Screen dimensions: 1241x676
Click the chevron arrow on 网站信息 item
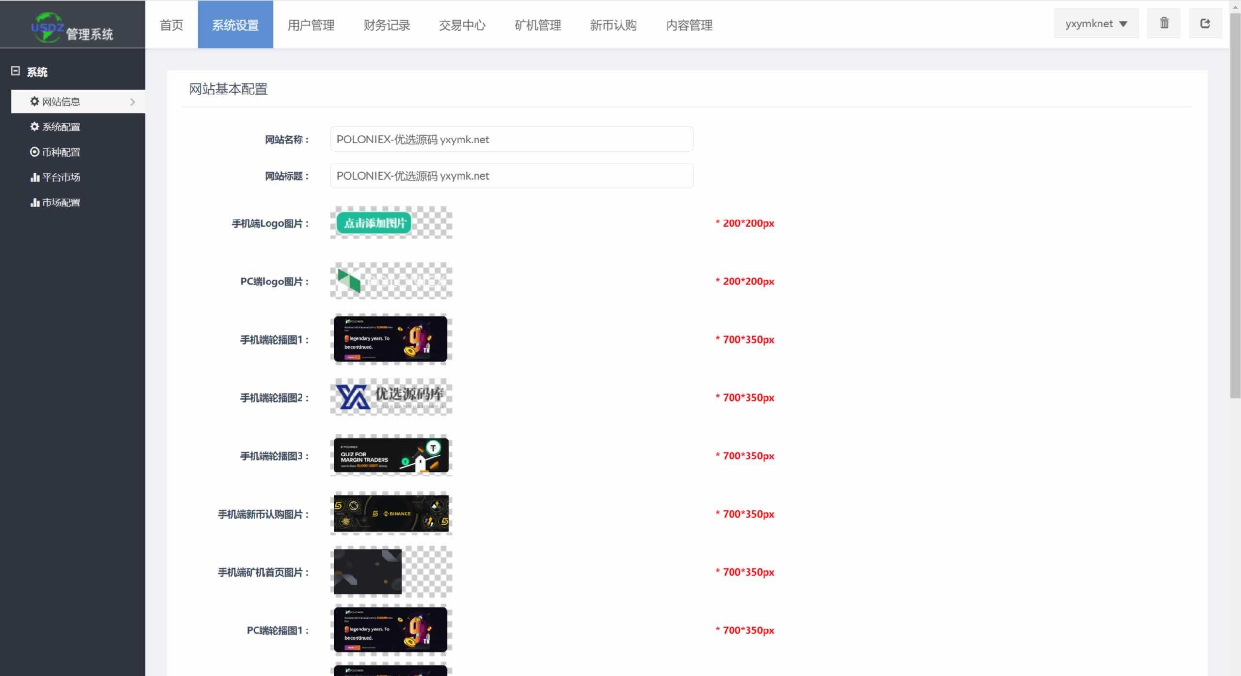point(132,102)
